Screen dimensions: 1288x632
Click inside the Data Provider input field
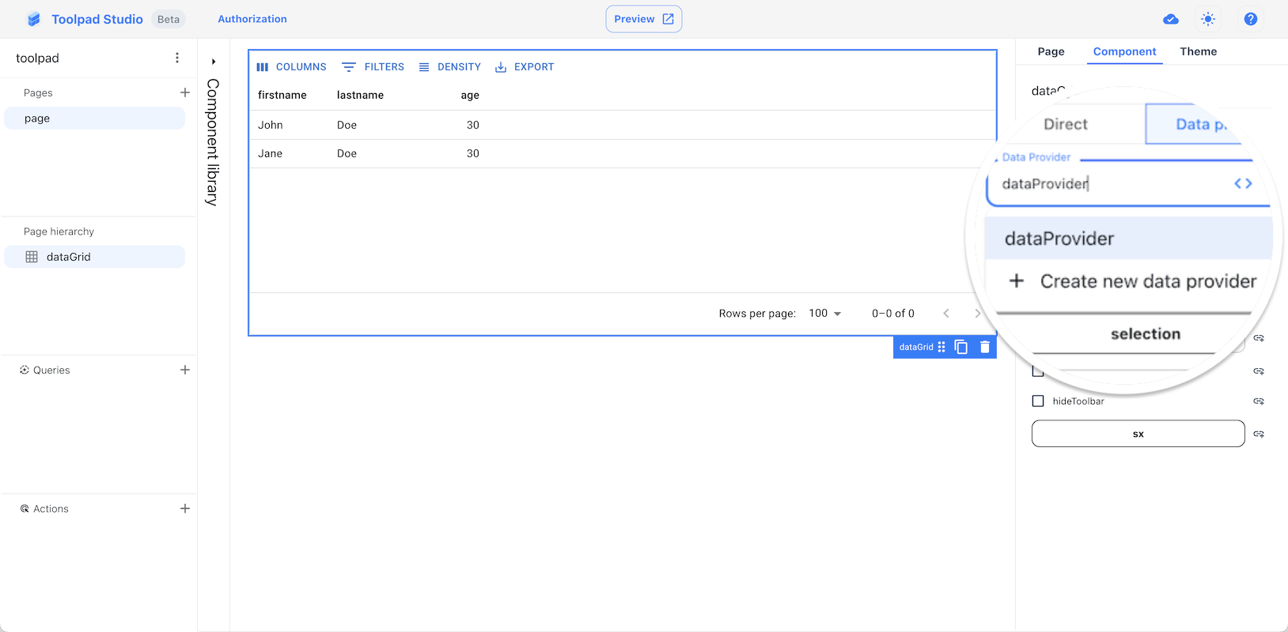pos(1108,184)
